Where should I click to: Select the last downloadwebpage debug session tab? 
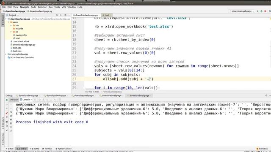(139, 95)
